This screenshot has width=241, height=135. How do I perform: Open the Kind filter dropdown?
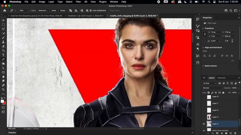(x=210, y=83)
